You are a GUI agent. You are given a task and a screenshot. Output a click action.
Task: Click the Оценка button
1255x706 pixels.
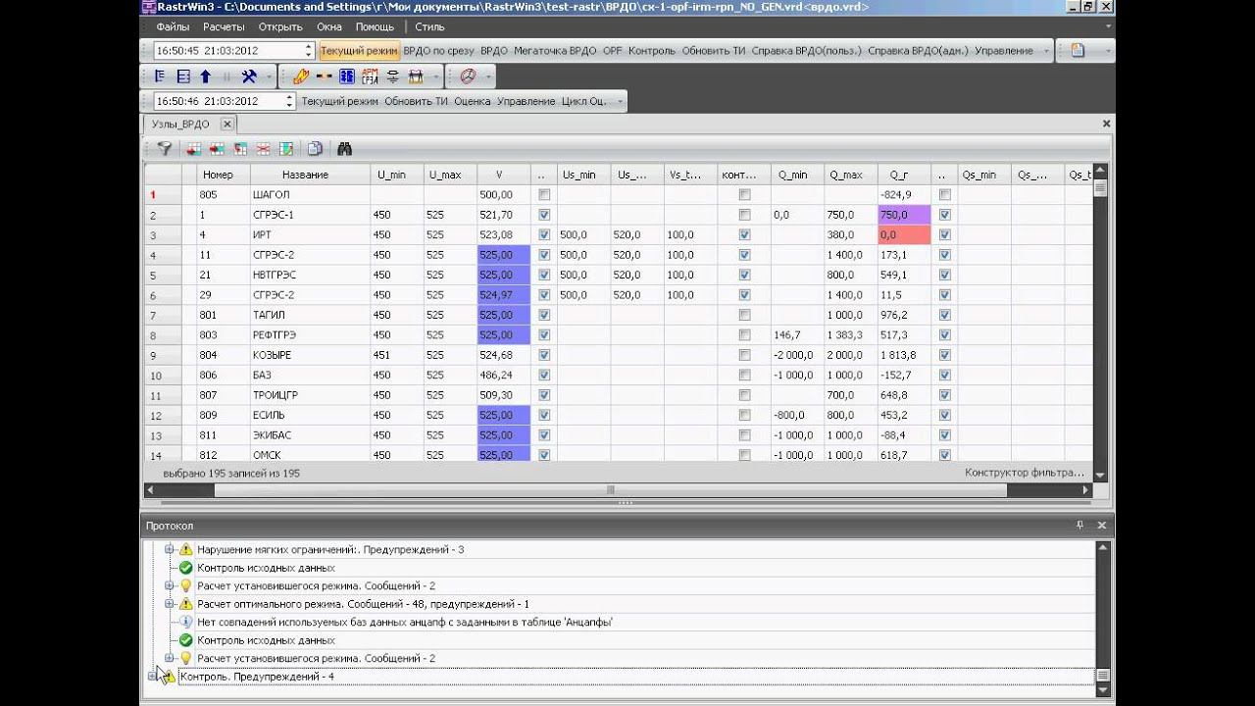[x=473, y=101]
